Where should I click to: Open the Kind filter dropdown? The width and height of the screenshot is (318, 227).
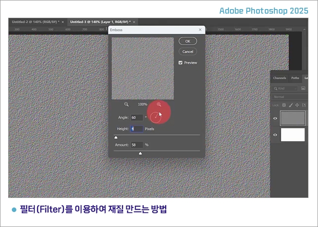click(285, 89)
